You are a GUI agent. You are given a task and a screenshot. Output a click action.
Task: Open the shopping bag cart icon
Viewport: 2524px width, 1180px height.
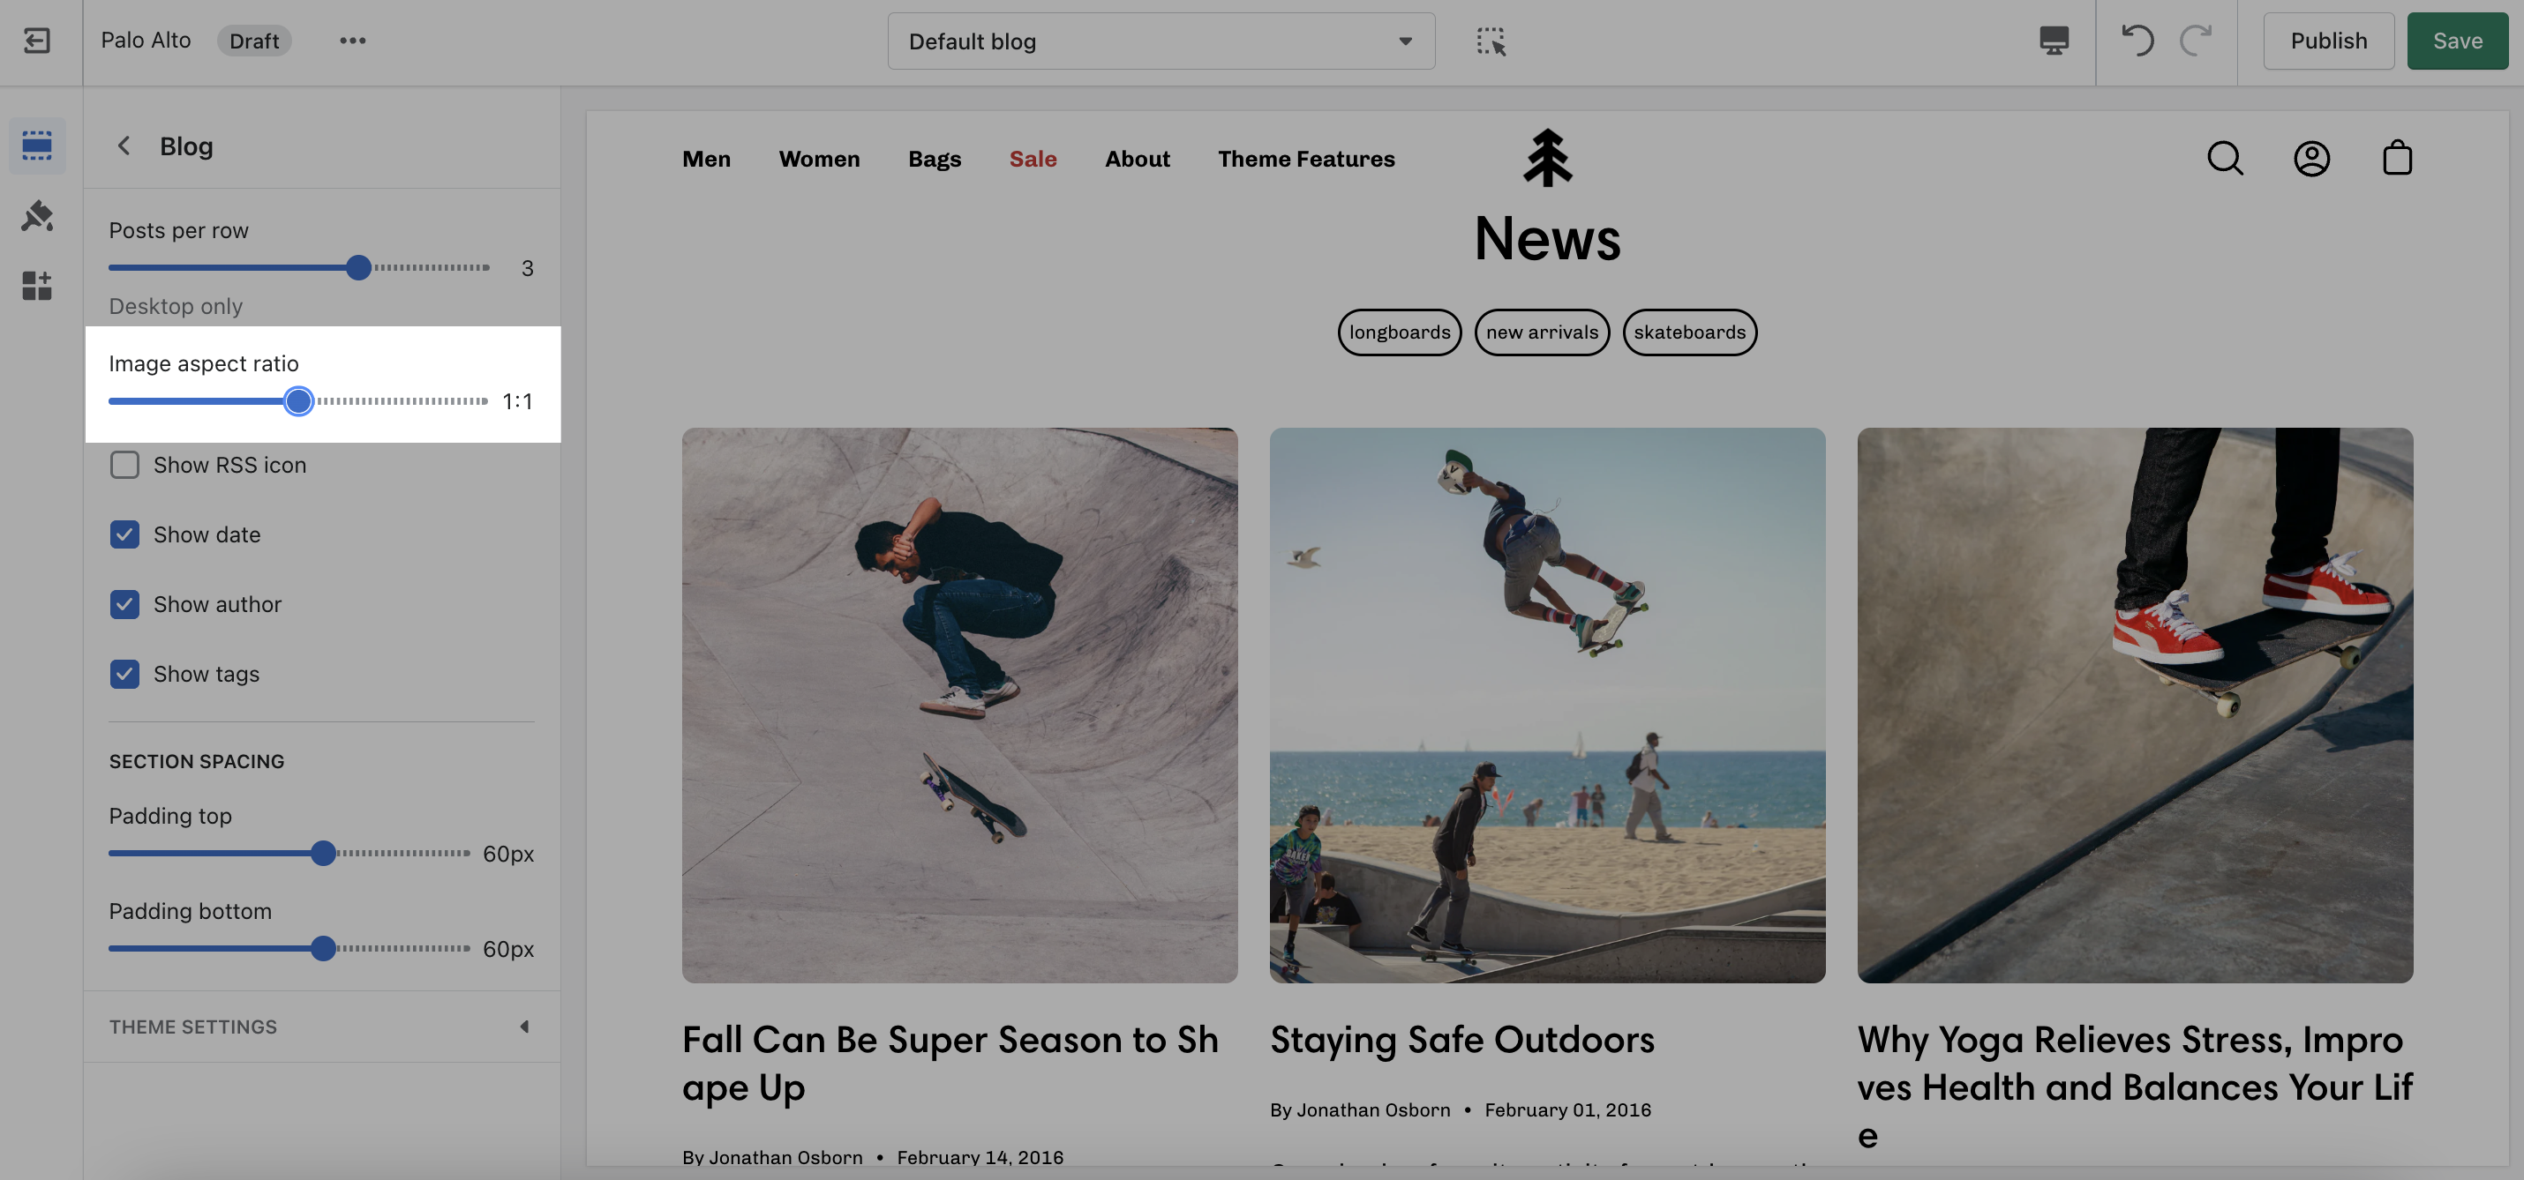point(2397,158)
